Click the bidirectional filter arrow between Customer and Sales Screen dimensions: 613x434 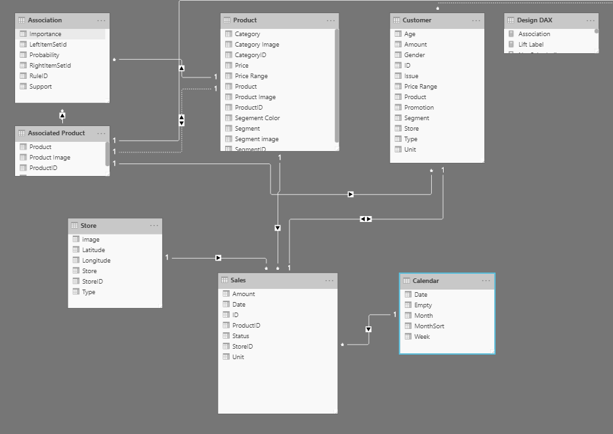click(x=366, y=219)
